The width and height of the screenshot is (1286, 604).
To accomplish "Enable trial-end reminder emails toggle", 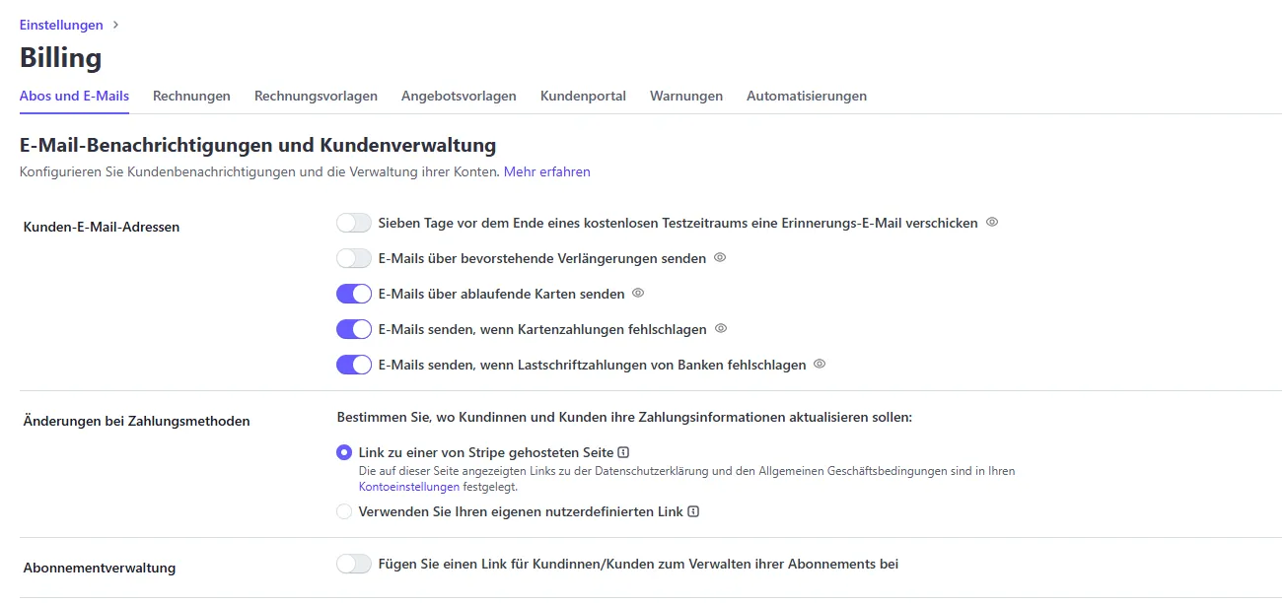I will click(x=353, y=222).
